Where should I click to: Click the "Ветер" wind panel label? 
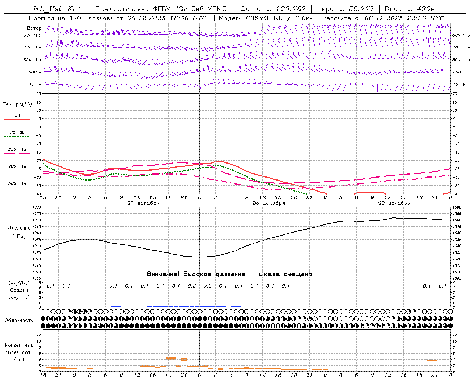(x=34, y=28)
